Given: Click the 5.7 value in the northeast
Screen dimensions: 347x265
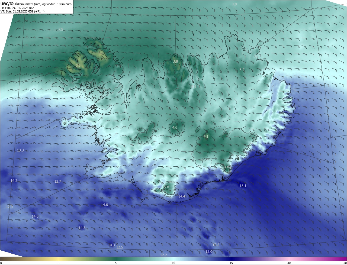Looking at the screenshot, I should 242,70.
